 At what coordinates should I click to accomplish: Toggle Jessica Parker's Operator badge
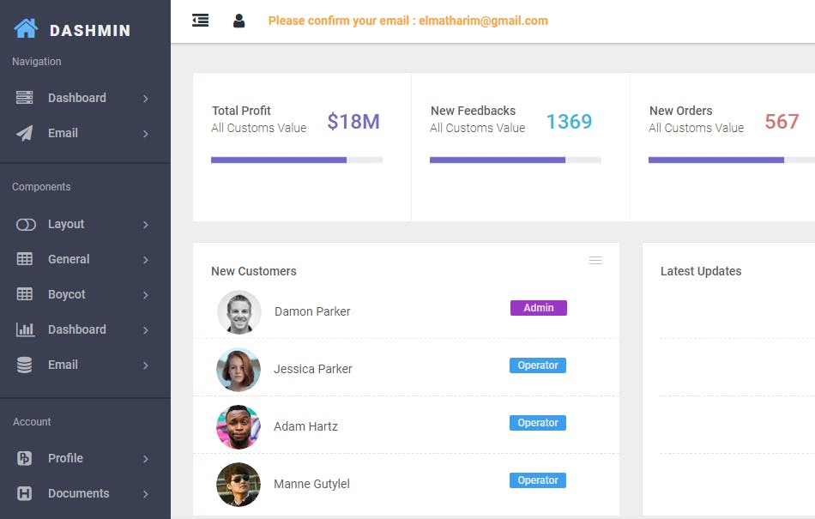[x=538, y=365]
